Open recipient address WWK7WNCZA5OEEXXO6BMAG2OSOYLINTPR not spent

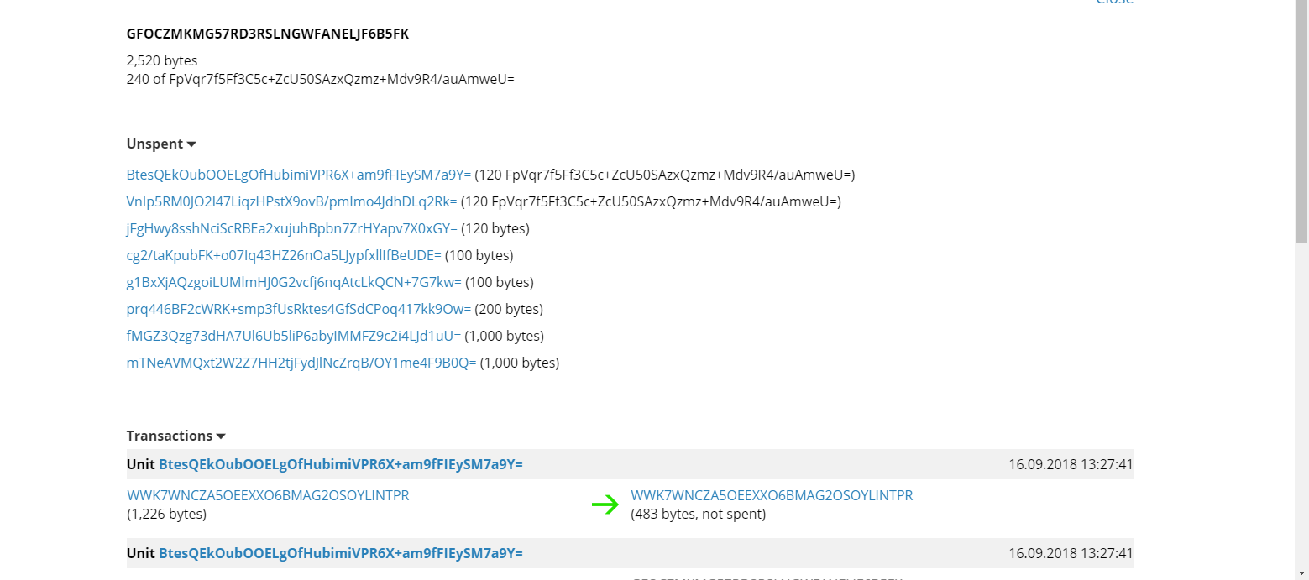tap(772, 495)
